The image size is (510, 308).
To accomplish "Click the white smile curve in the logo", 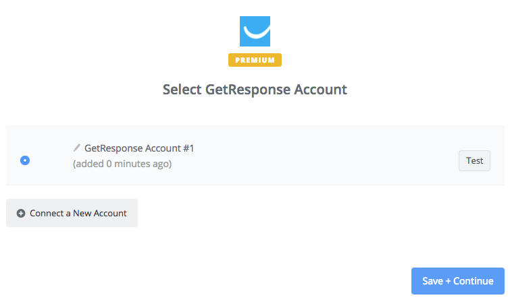I will (256, 34).
